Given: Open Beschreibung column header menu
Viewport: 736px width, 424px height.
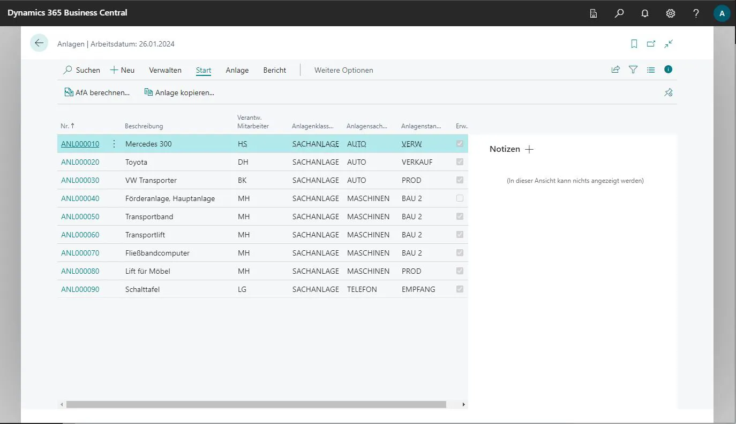Looking at the screenshot, I should [x=144, y=126].
